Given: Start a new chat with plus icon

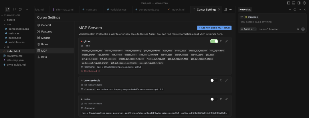Looking at the screenshot, I should [x=290, y=9].
